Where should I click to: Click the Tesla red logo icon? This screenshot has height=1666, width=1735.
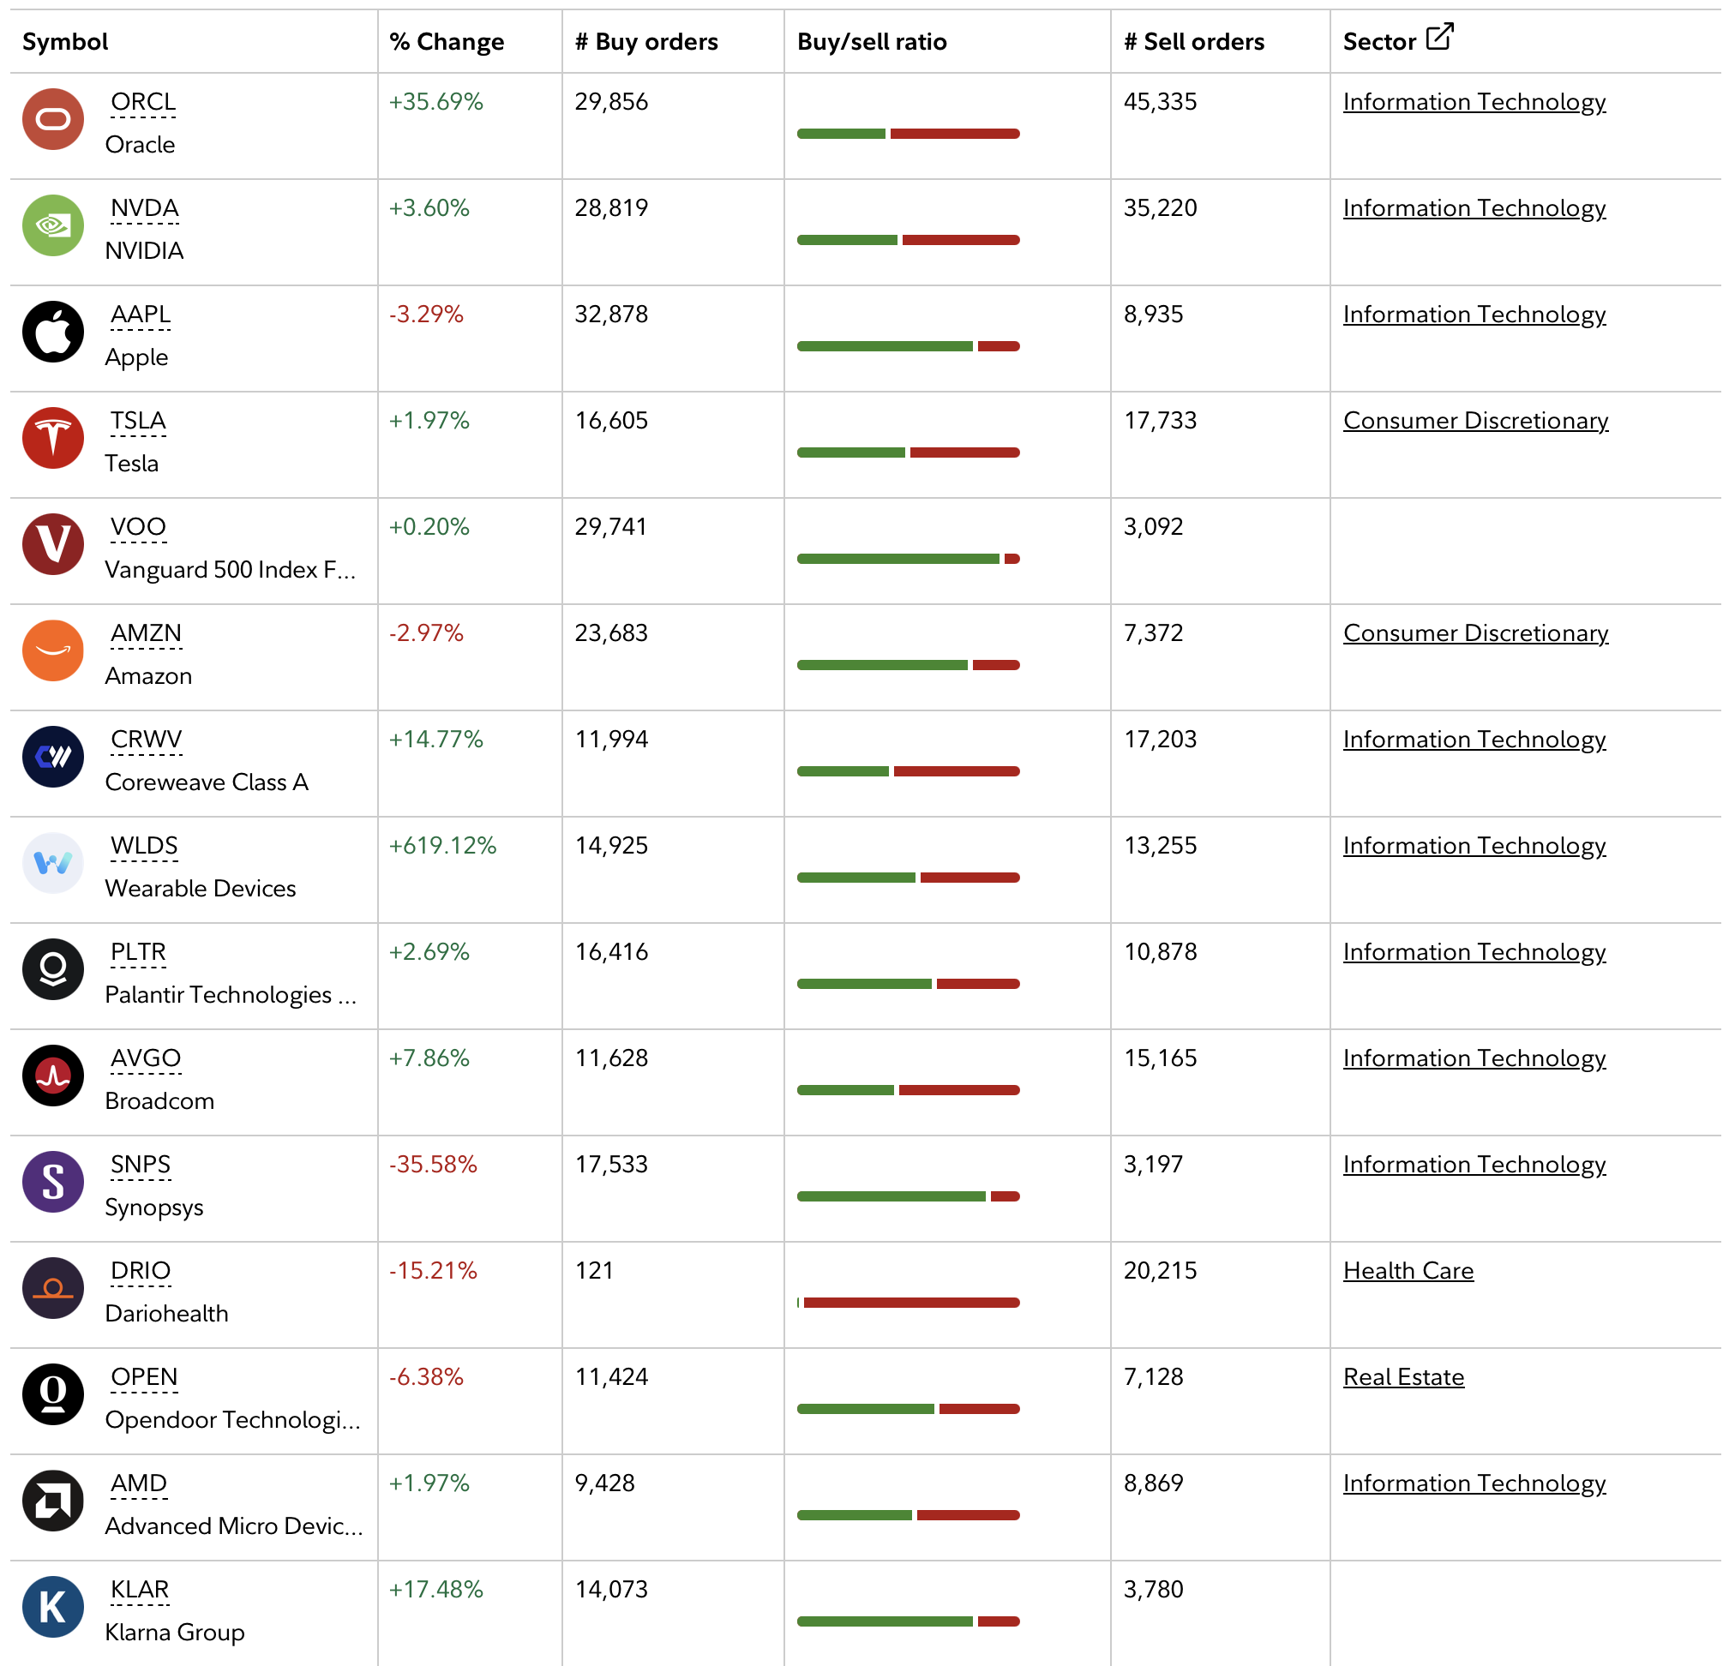[x=53, y=438]
